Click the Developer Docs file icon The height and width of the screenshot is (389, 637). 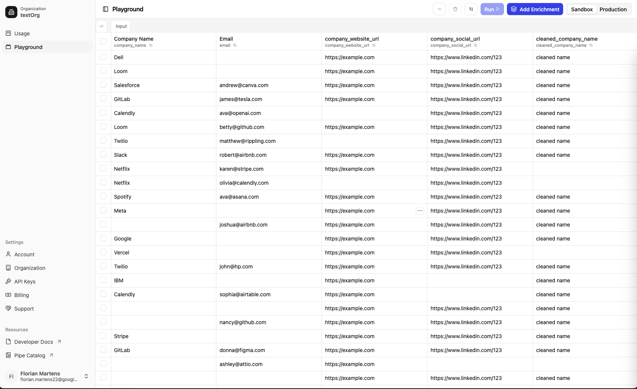tap(8, 342)
